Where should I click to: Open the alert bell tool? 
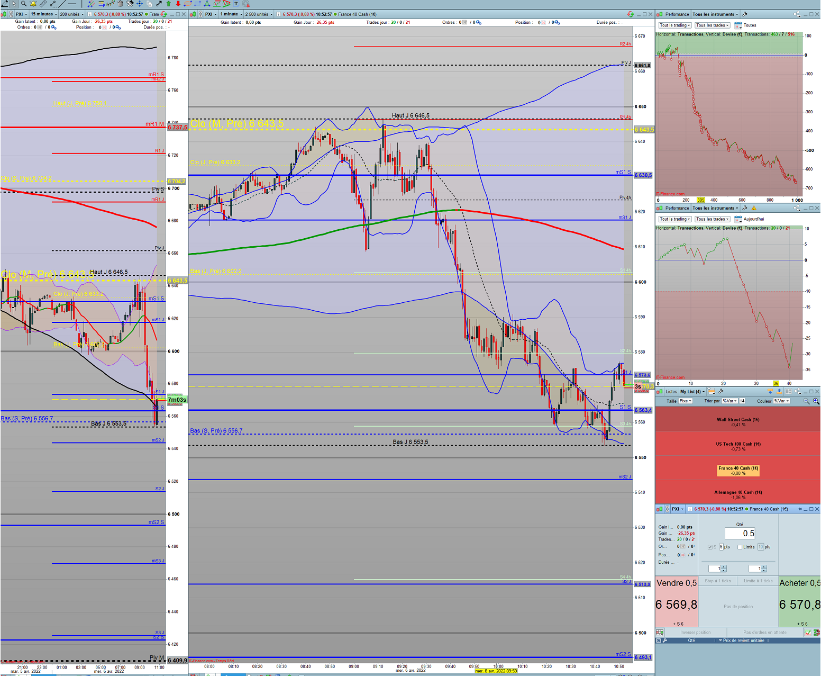(x=33, y=4)
